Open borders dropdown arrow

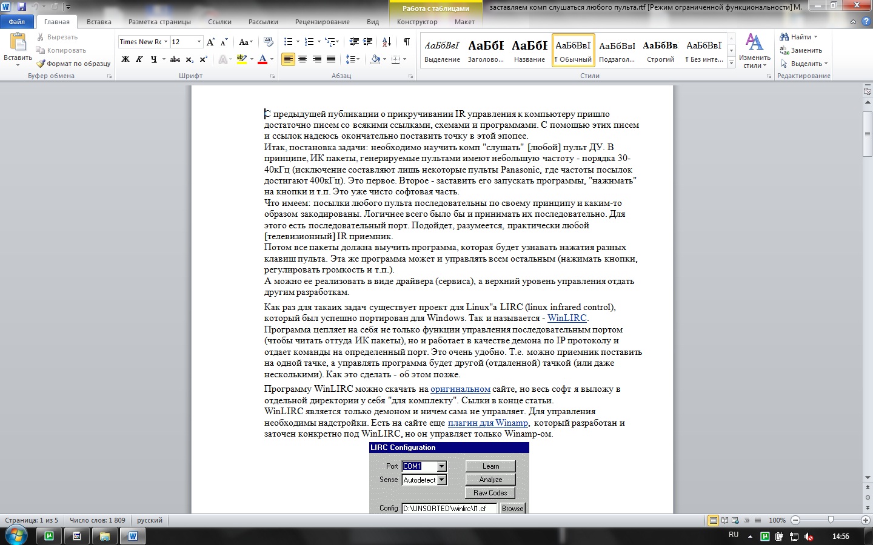click(x=404, y=59)
